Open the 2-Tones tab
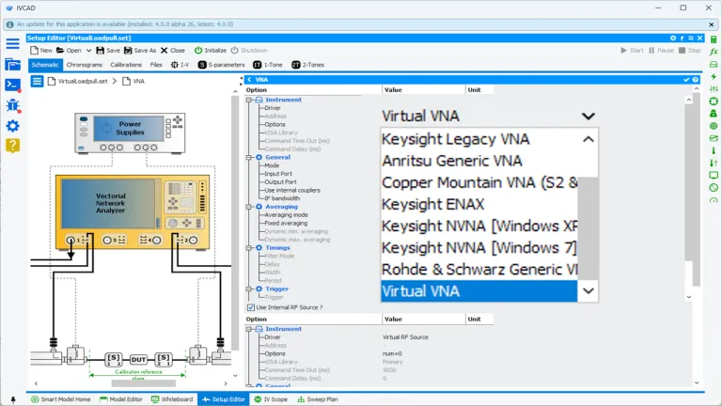This screenshot has width=722, height=406. click(x=308, y=65)
